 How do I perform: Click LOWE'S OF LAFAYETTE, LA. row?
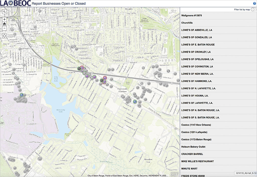tap(218, 103)
